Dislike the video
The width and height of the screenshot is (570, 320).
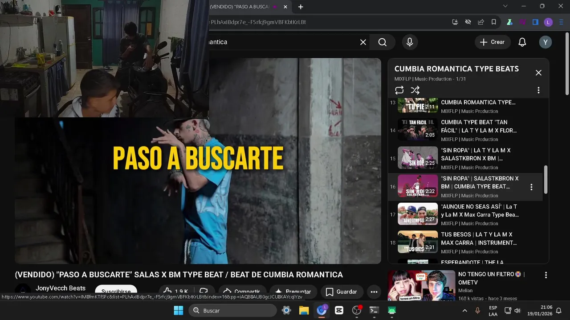204,292
